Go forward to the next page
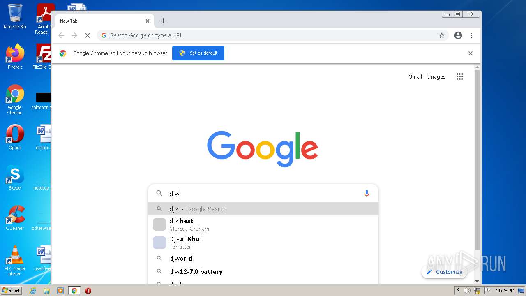Screen dimensions: 526x296 pos(74,35)
